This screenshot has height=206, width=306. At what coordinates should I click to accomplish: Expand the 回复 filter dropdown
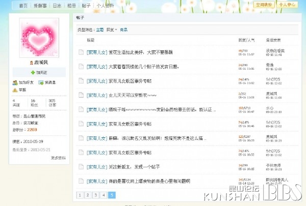pyautogui.click(x=111, y=30)
